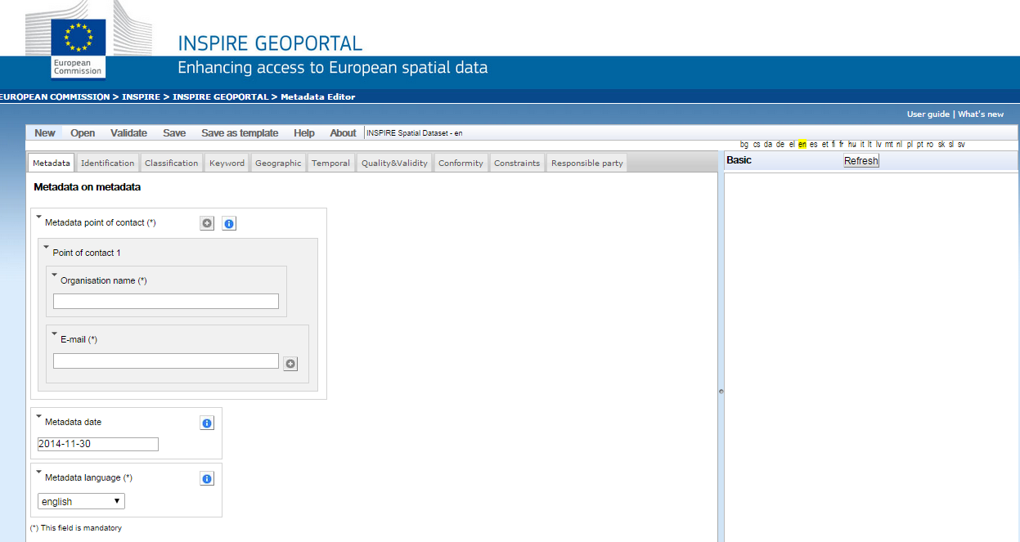Click the European Commission logo
This screenshot has width=1020, height=542.
(79, 49)
